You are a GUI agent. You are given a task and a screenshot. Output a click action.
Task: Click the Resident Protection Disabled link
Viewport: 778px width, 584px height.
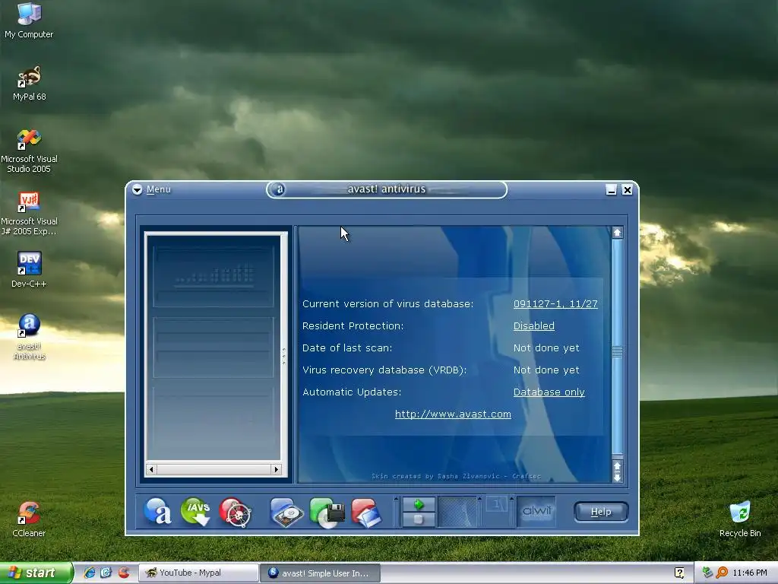coord(534,325)
